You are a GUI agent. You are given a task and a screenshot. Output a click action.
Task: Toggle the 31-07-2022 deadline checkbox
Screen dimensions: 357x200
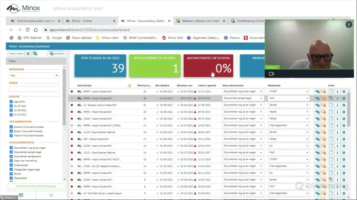click(11, 106)
